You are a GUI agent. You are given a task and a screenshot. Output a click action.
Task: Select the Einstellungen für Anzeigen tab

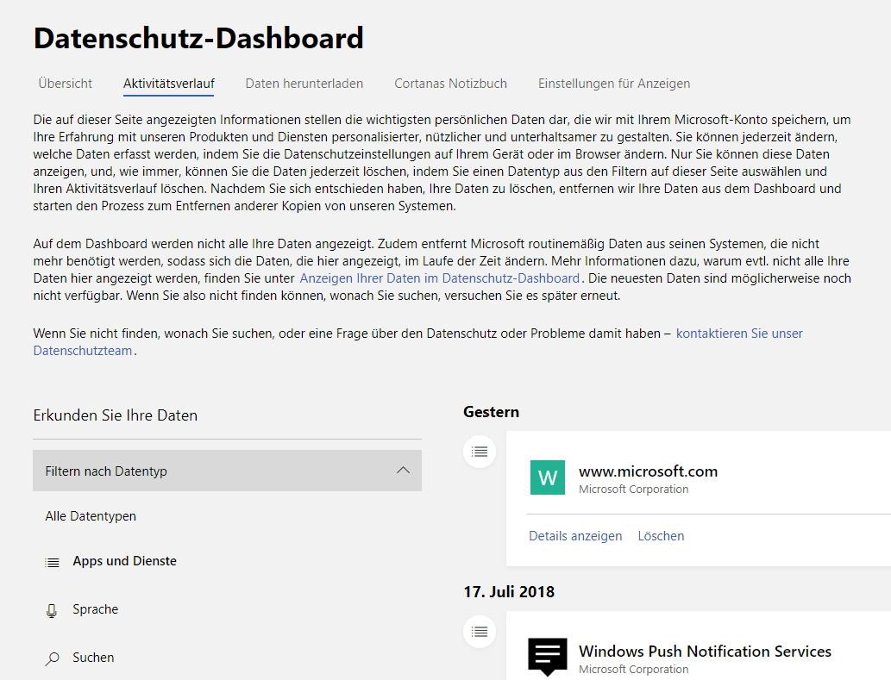pyautogui.click(x=613, y=84)
